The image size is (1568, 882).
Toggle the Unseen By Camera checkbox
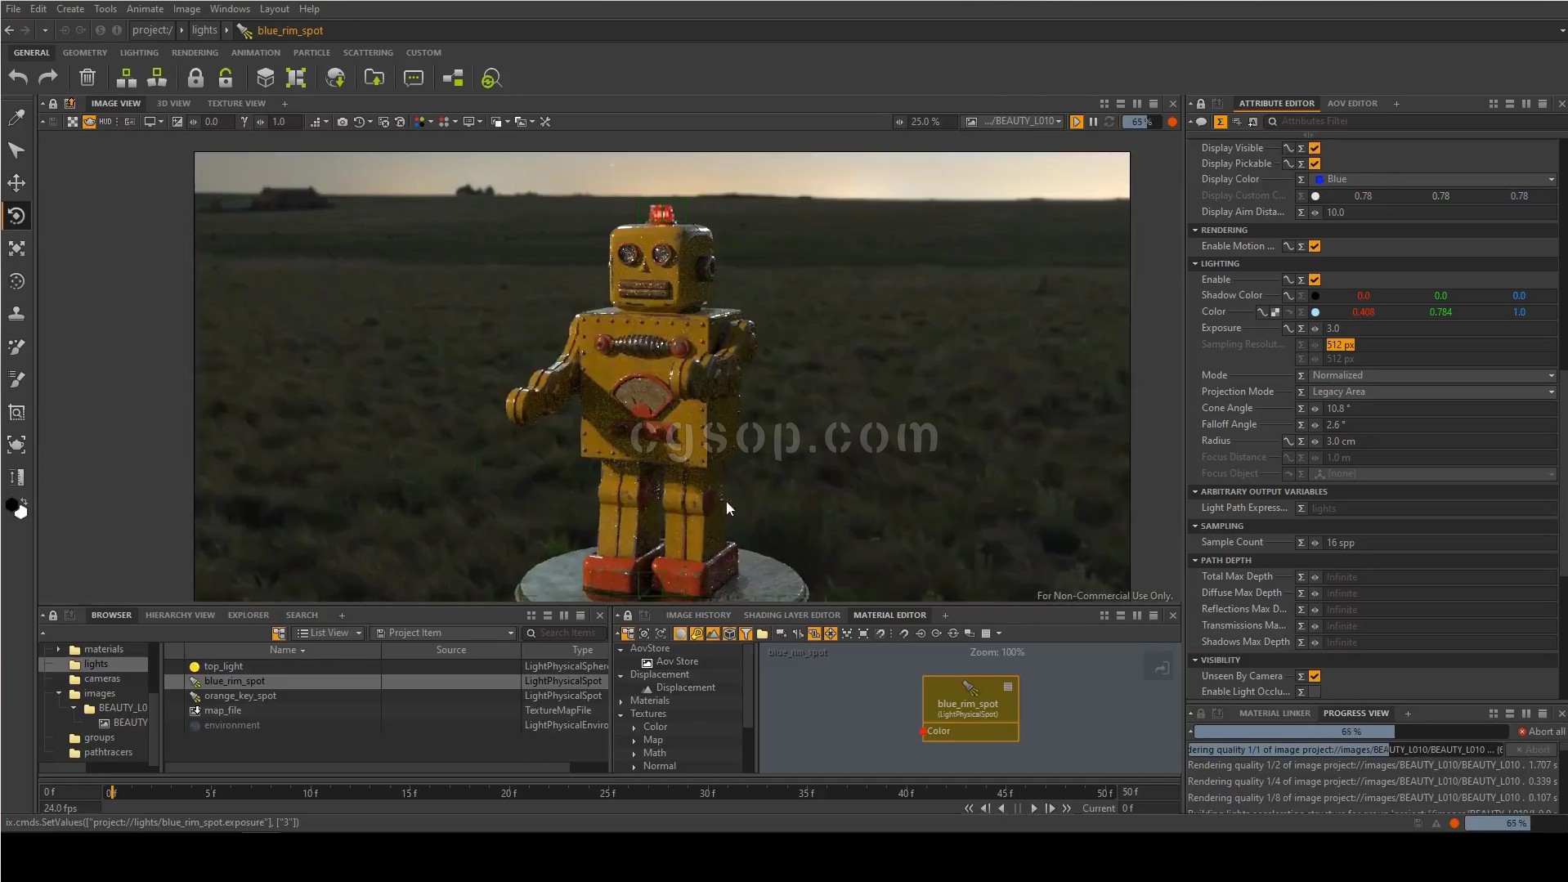coord(1315,676)
